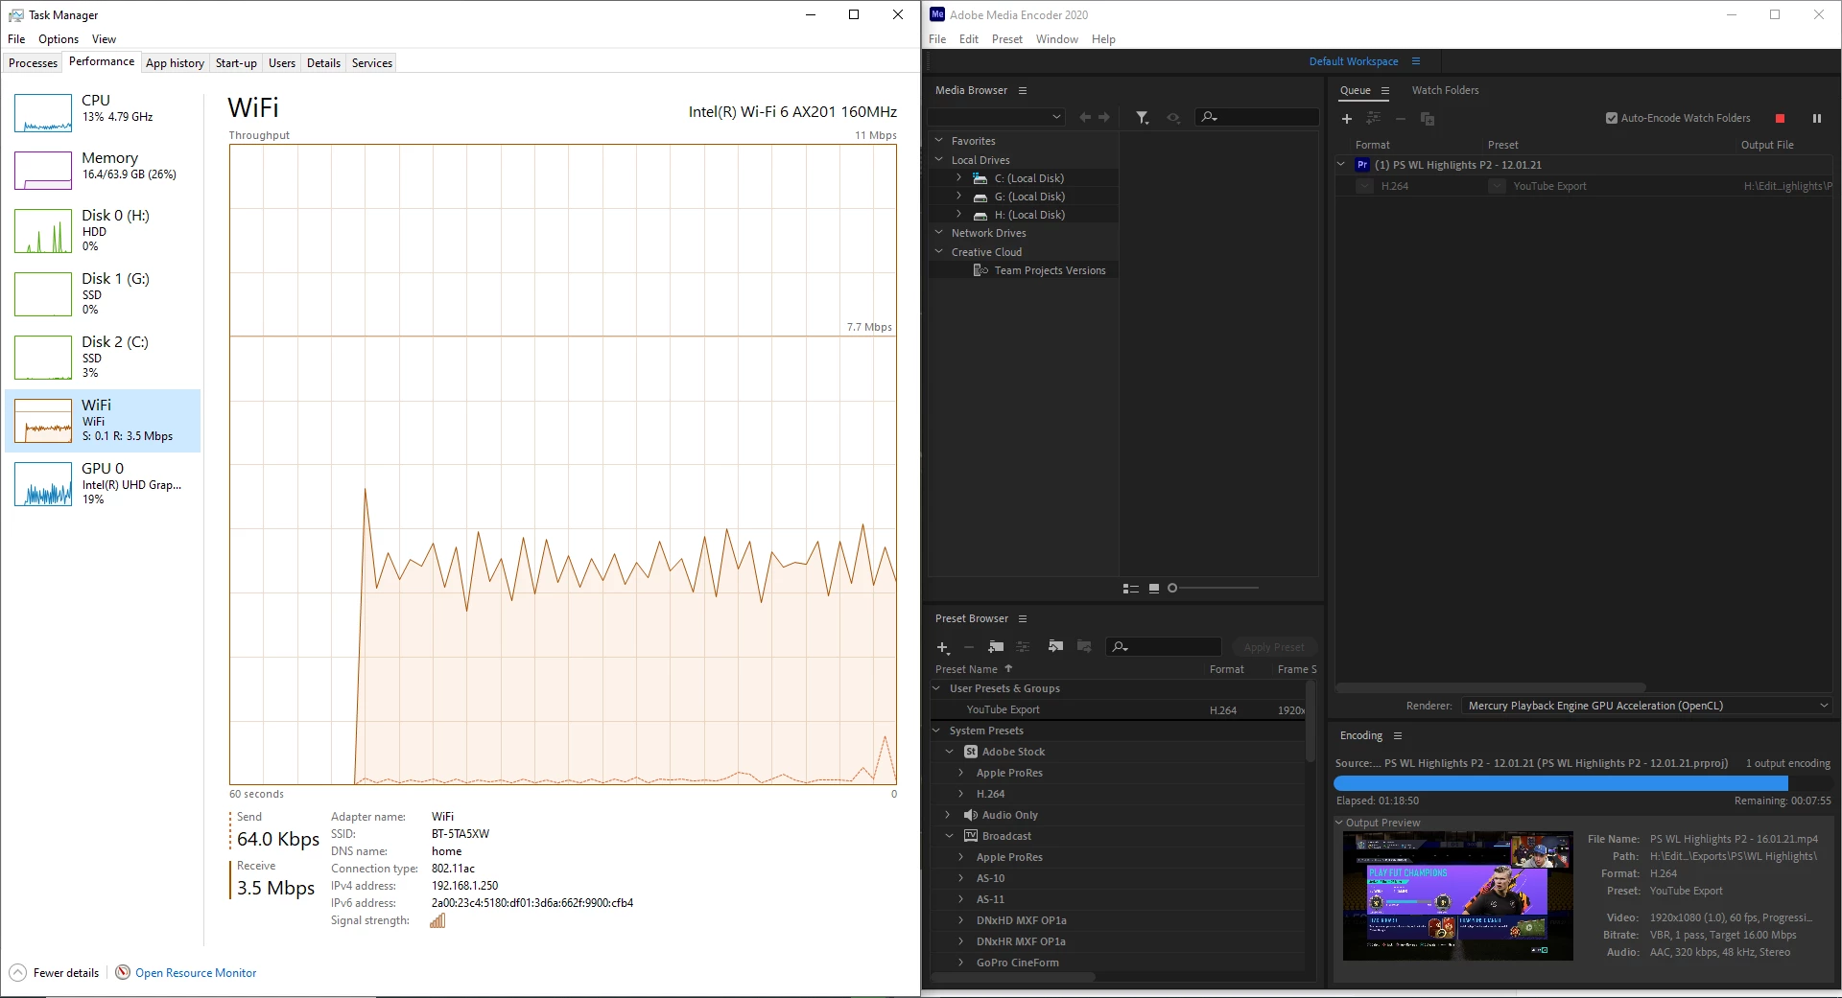The image size is (1842, 998).
Task: Pause the encoding queue
Action: (1816, 118)
